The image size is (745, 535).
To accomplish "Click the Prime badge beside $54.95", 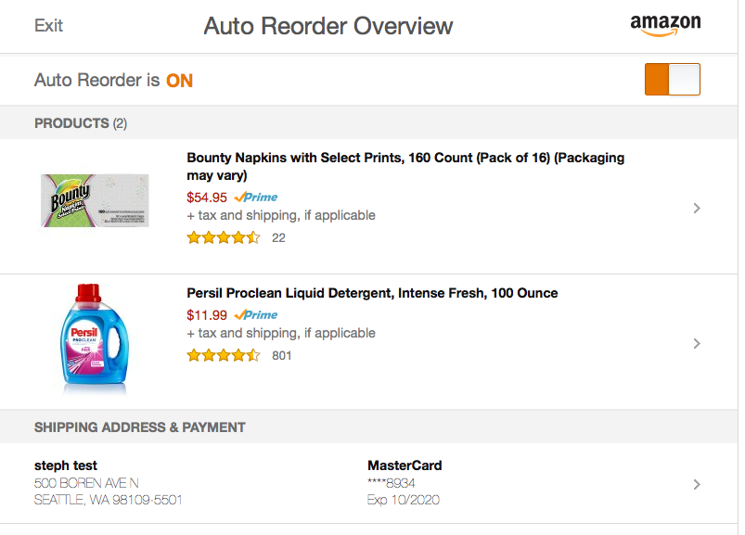I will click(256, 197).
